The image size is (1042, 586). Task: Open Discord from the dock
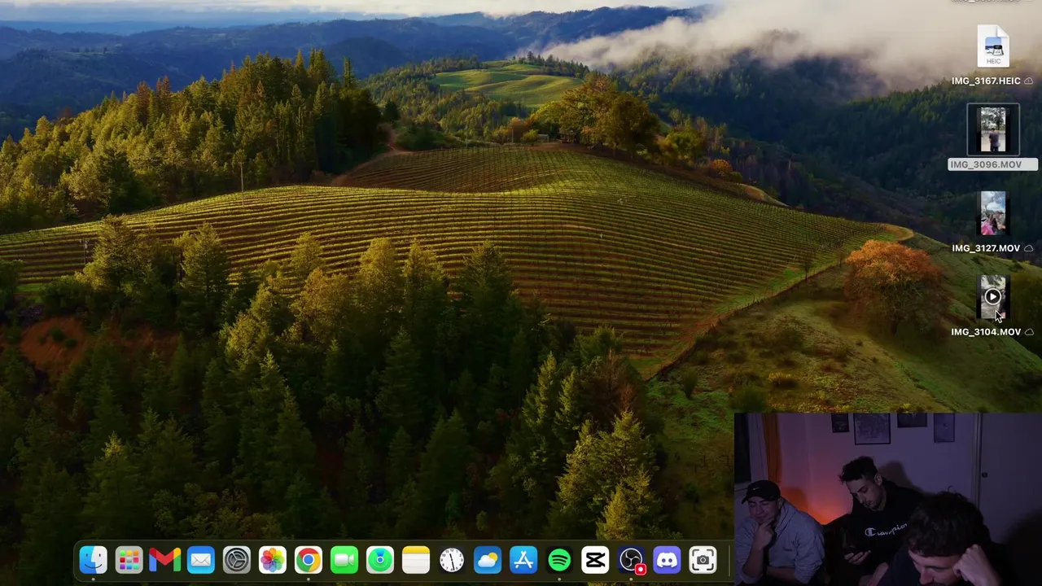click(x=667, y=560)
